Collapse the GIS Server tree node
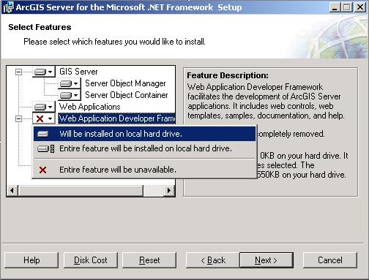369x280 pixels. pyautogui.click(x=18, y=72)
